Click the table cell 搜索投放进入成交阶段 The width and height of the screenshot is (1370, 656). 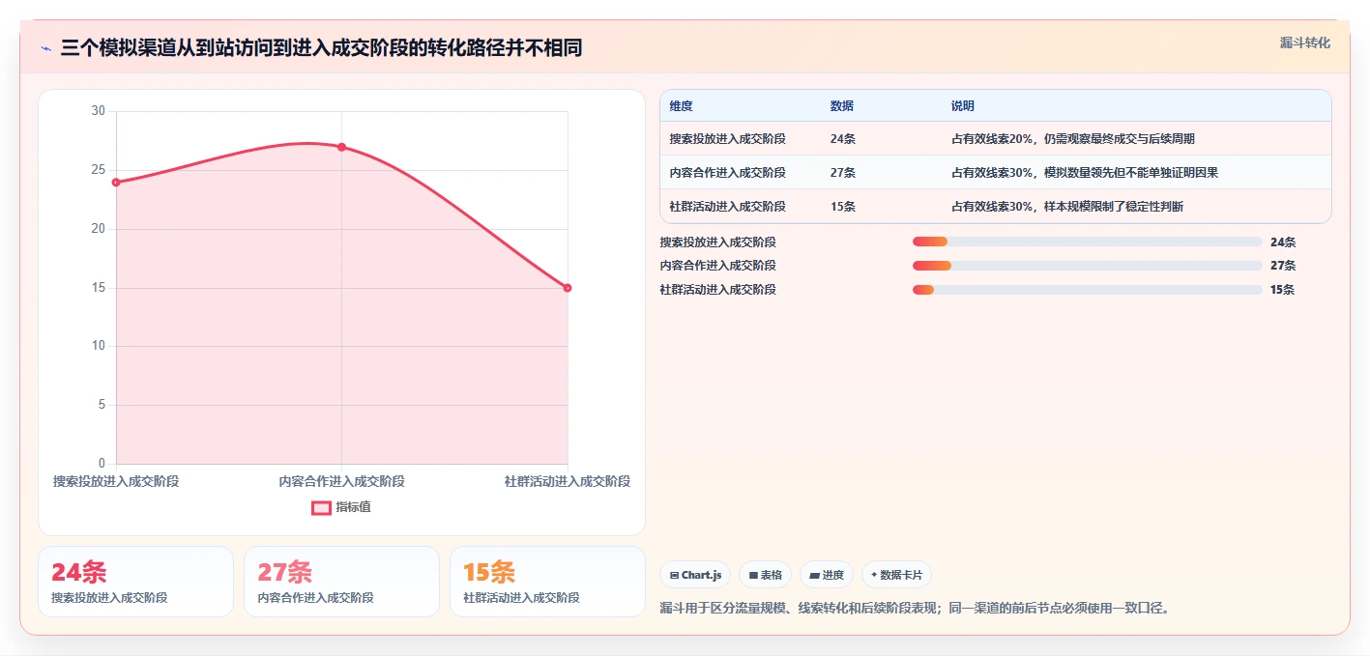coord(727,139)
